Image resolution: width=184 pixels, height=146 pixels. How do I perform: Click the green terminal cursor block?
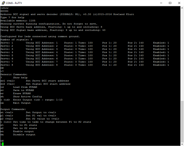click(x=3, y=144)
